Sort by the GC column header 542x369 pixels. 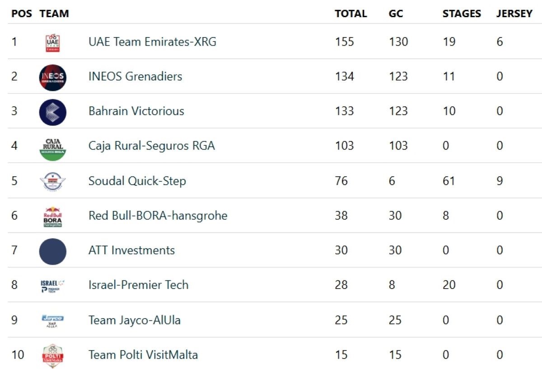click(x=396, y=14)
